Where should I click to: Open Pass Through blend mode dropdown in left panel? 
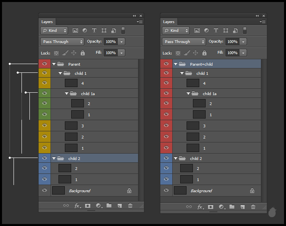coord(62,41)
